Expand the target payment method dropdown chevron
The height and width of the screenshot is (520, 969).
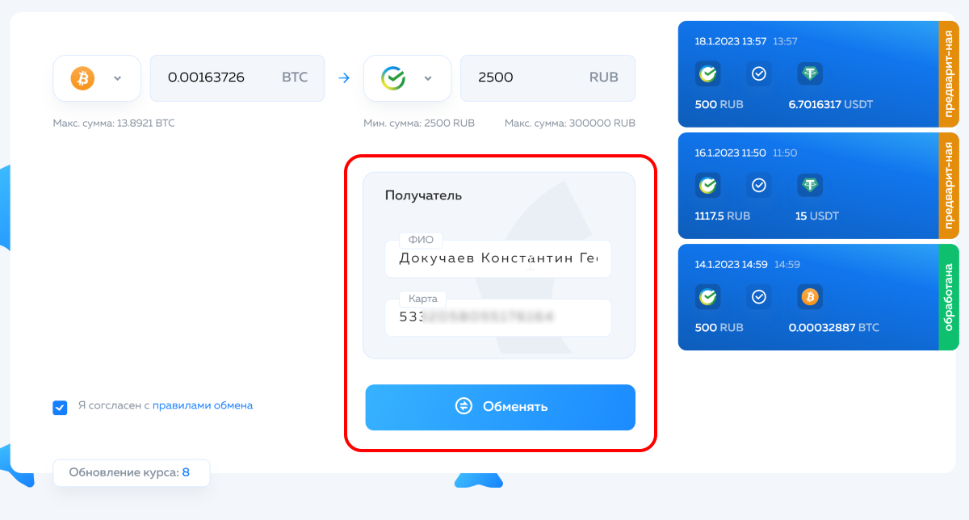[x=428, y=78]
